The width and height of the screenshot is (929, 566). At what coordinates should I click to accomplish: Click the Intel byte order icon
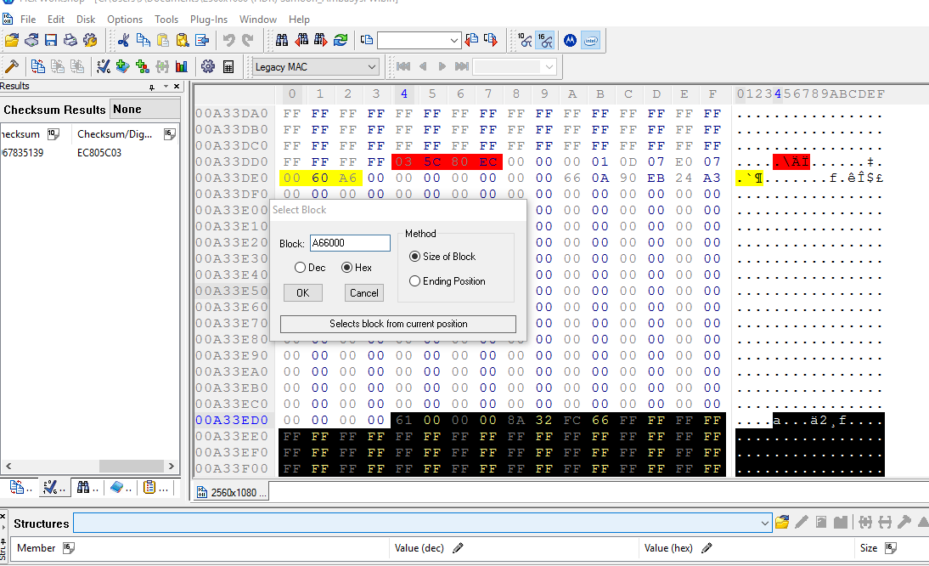click(591, 40)
